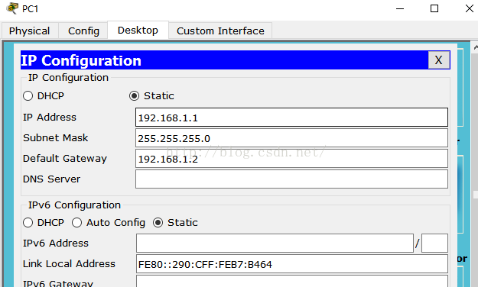
Task: Choose the IPv6 DHCP option
Action: 28,223
